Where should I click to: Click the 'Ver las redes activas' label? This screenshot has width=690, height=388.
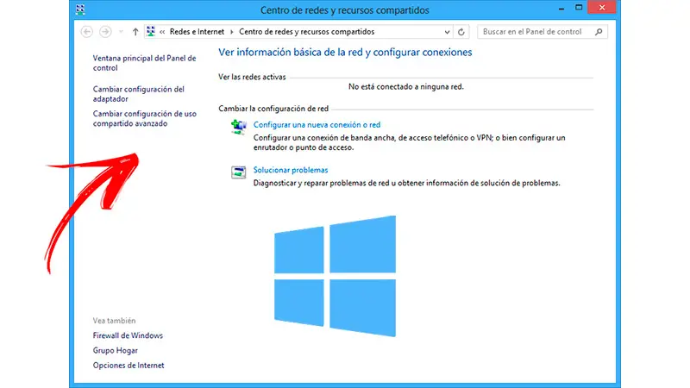point(252,77)
